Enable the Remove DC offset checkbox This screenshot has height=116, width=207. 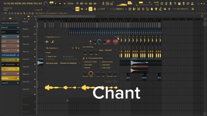coord(84,62)
